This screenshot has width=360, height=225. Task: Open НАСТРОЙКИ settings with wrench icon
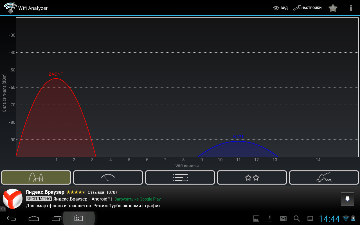click(307, 8)
